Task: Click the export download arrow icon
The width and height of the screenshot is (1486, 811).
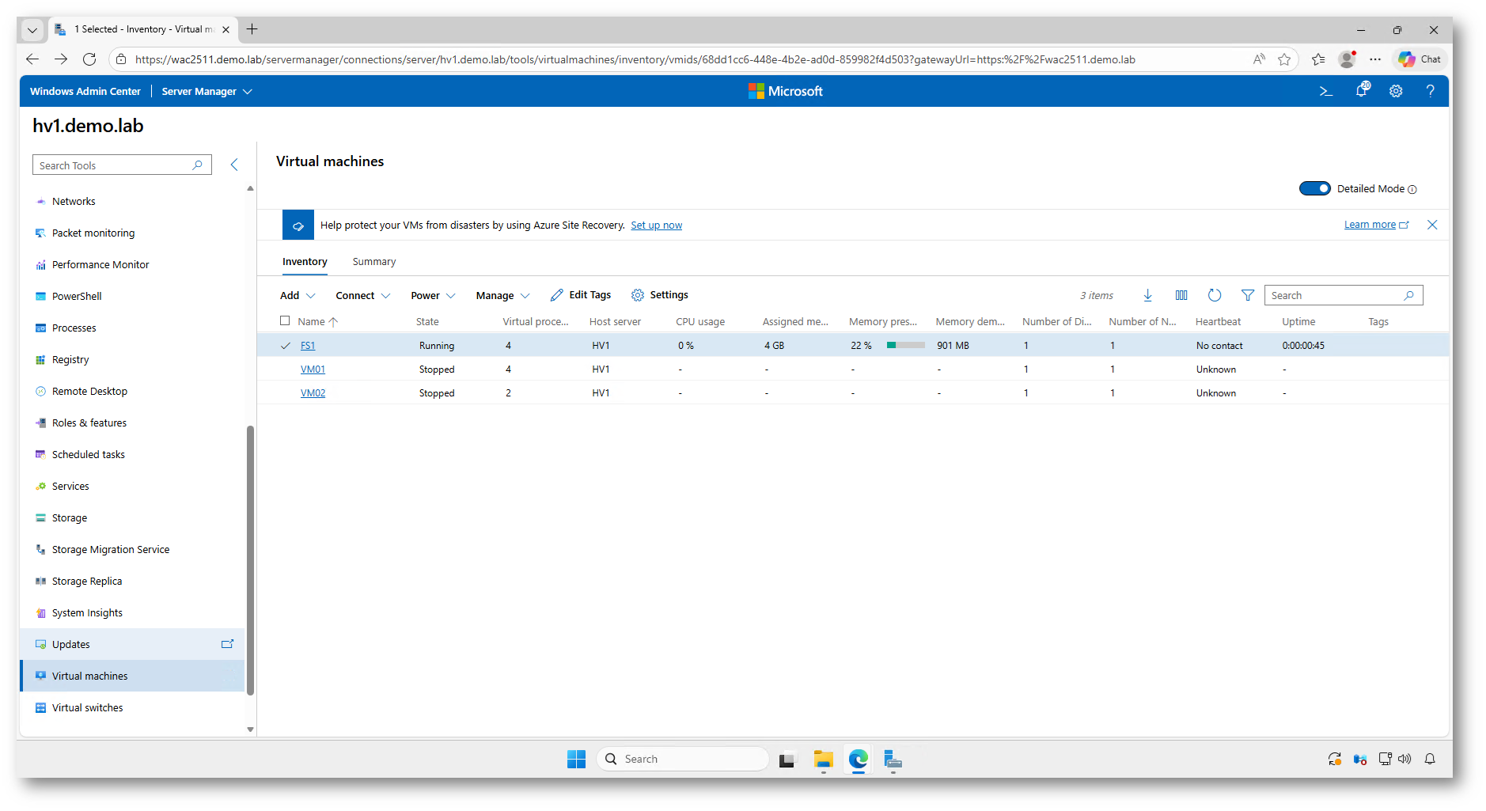Action: click(1147, 295)
